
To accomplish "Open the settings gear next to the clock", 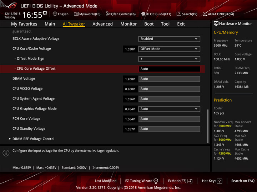I will (x=45, y=13).
